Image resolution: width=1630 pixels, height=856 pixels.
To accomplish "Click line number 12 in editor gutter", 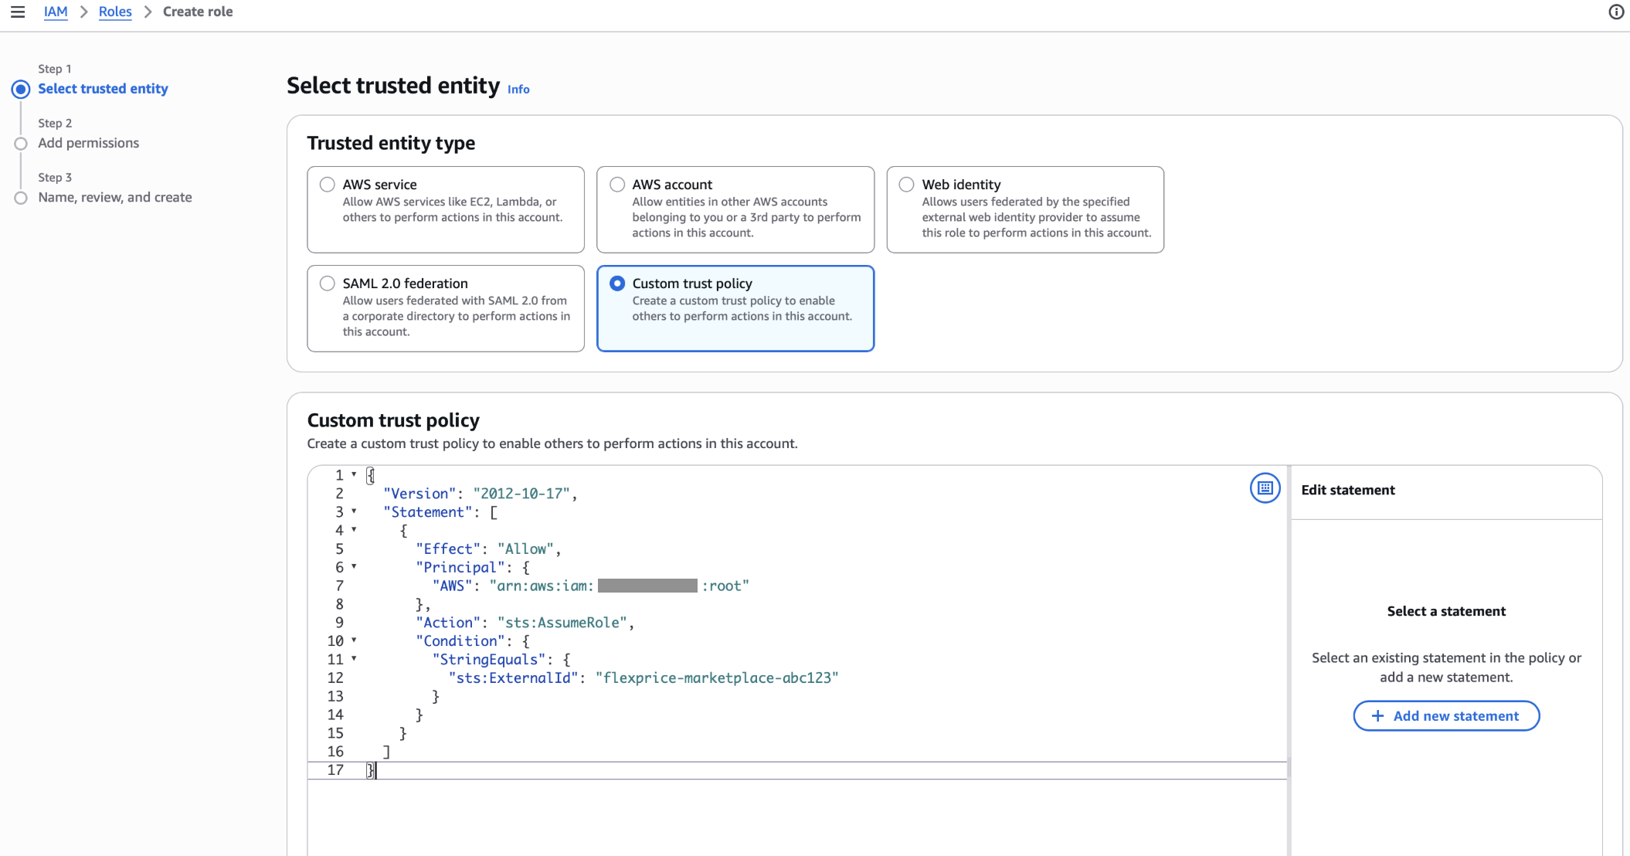I will pyautogui.click(x=335, y=678).
